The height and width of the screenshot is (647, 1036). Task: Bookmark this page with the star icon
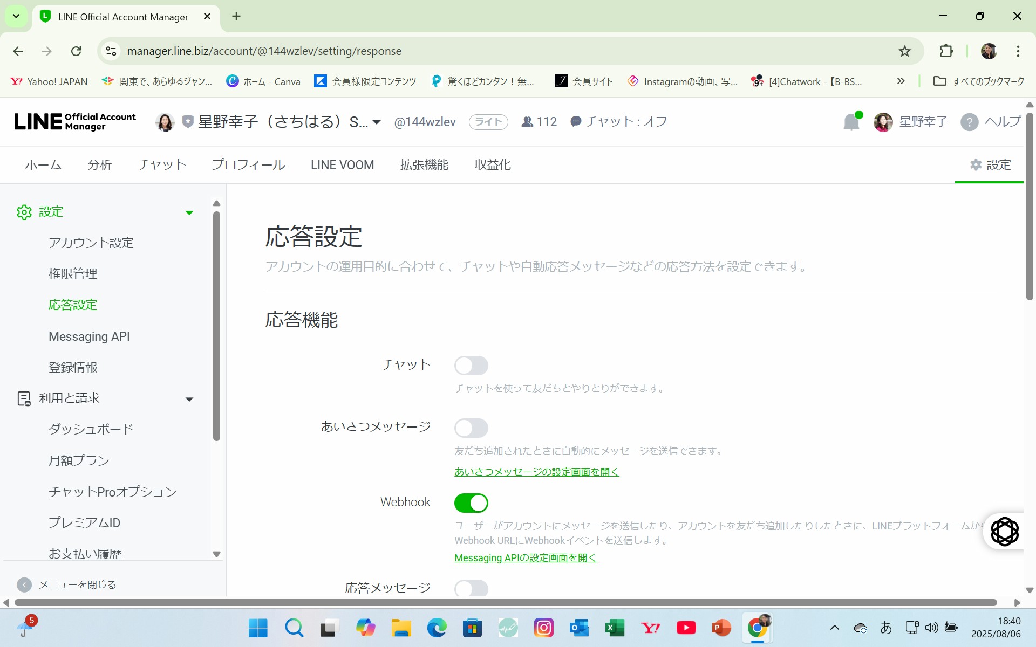[x=905, y=51]
